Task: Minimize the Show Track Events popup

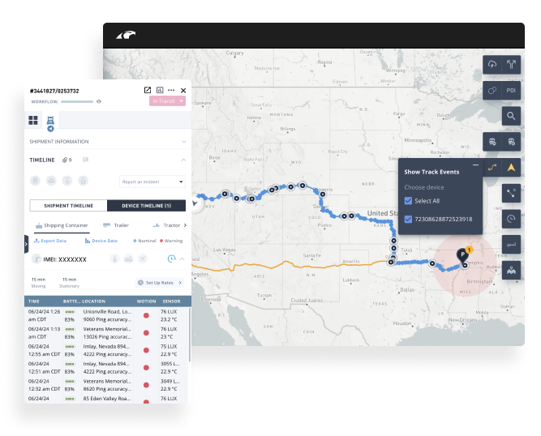Action: [475, 165]
